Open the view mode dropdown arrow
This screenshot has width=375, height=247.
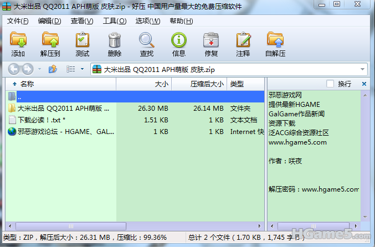[82, 69]
